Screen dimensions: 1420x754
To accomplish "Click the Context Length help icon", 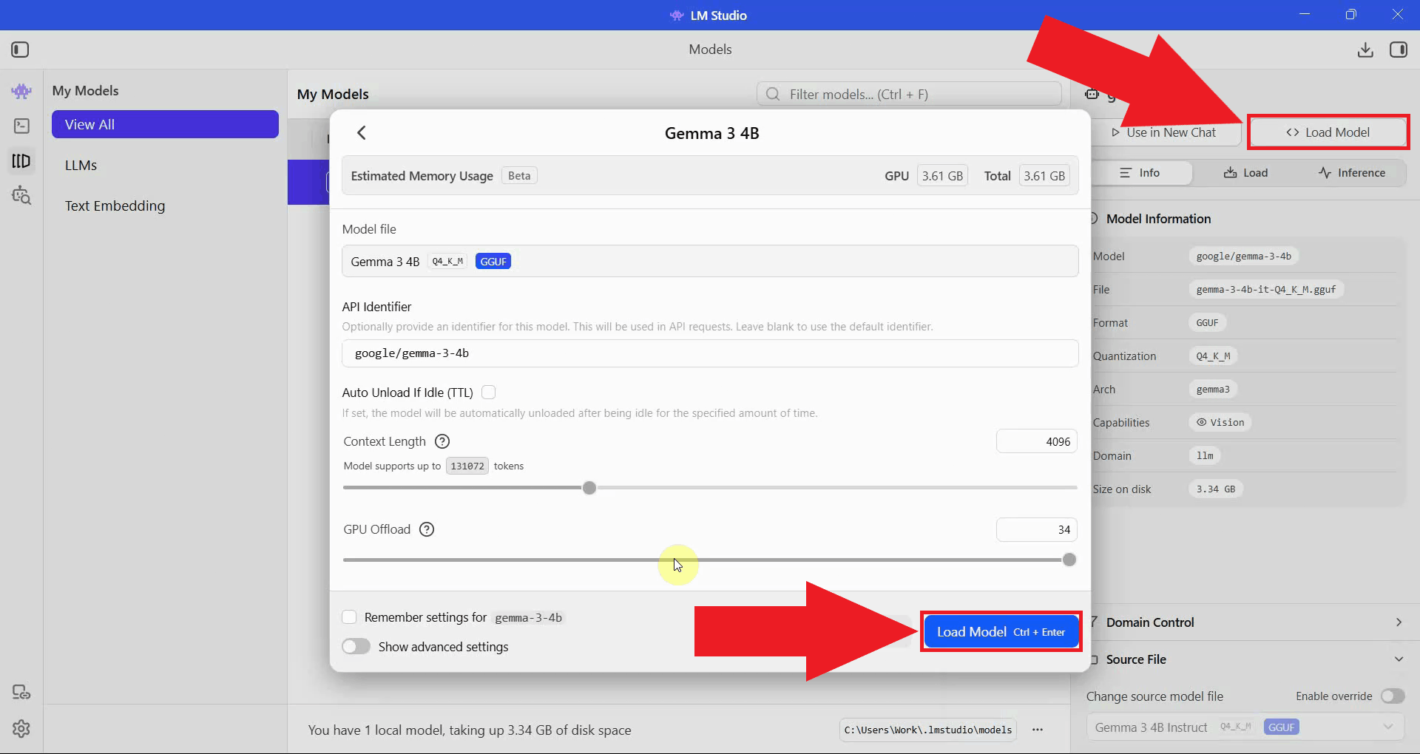I will click(442, 441).
